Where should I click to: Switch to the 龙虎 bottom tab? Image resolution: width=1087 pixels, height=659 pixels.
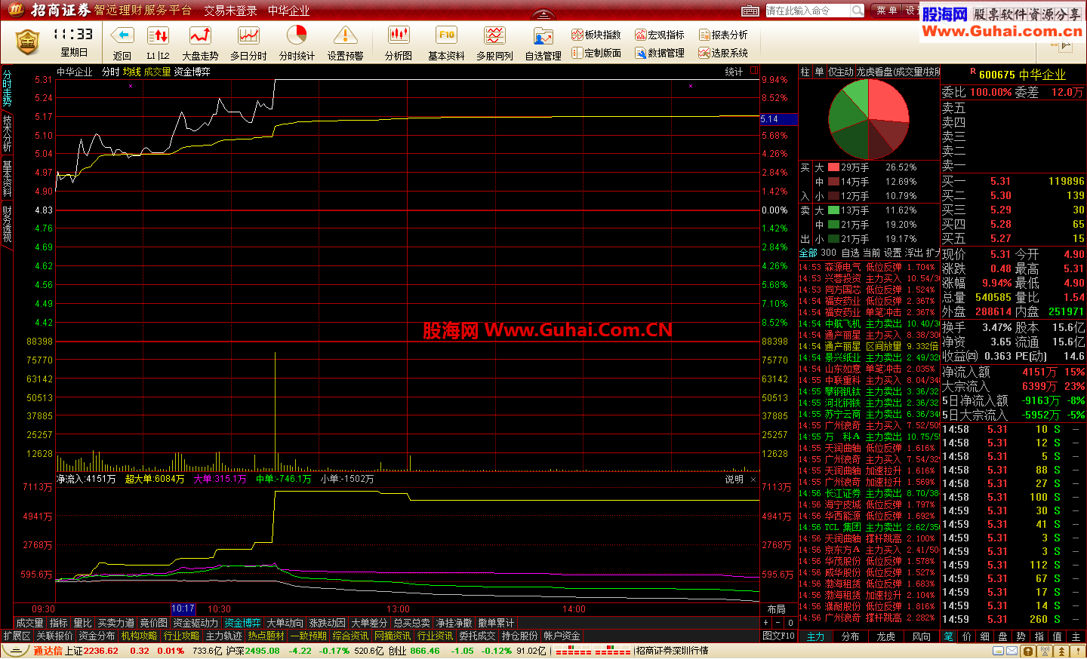click(x=885, y=637)
